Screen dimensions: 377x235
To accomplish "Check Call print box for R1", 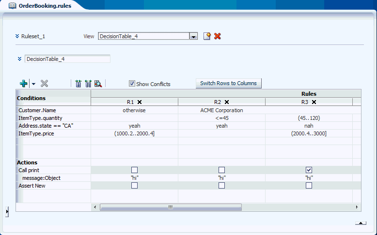I will pos(134,170).
